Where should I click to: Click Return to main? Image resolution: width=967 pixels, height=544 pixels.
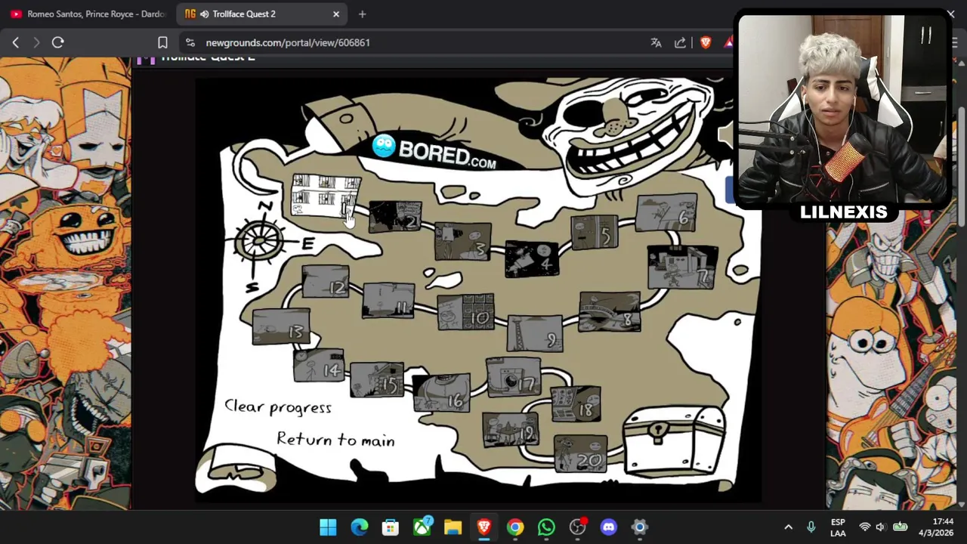click(x=335, y=439)
